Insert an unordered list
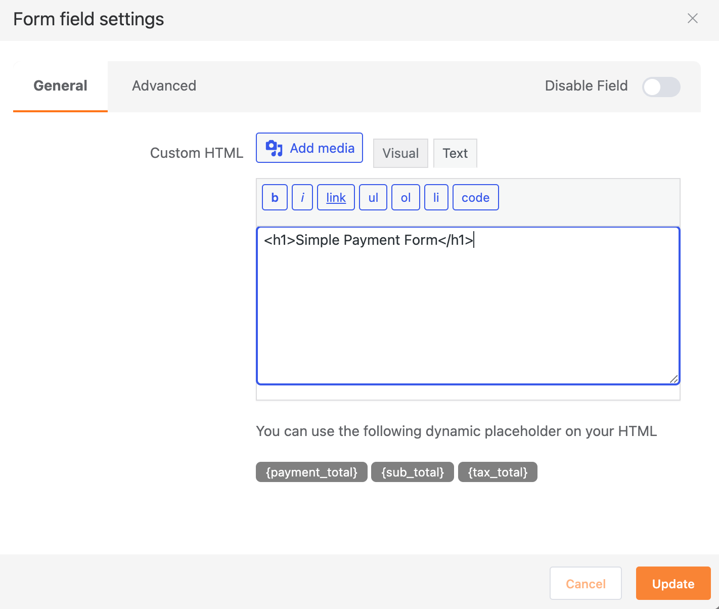This screenshot has height=609, width=719. 373,197
